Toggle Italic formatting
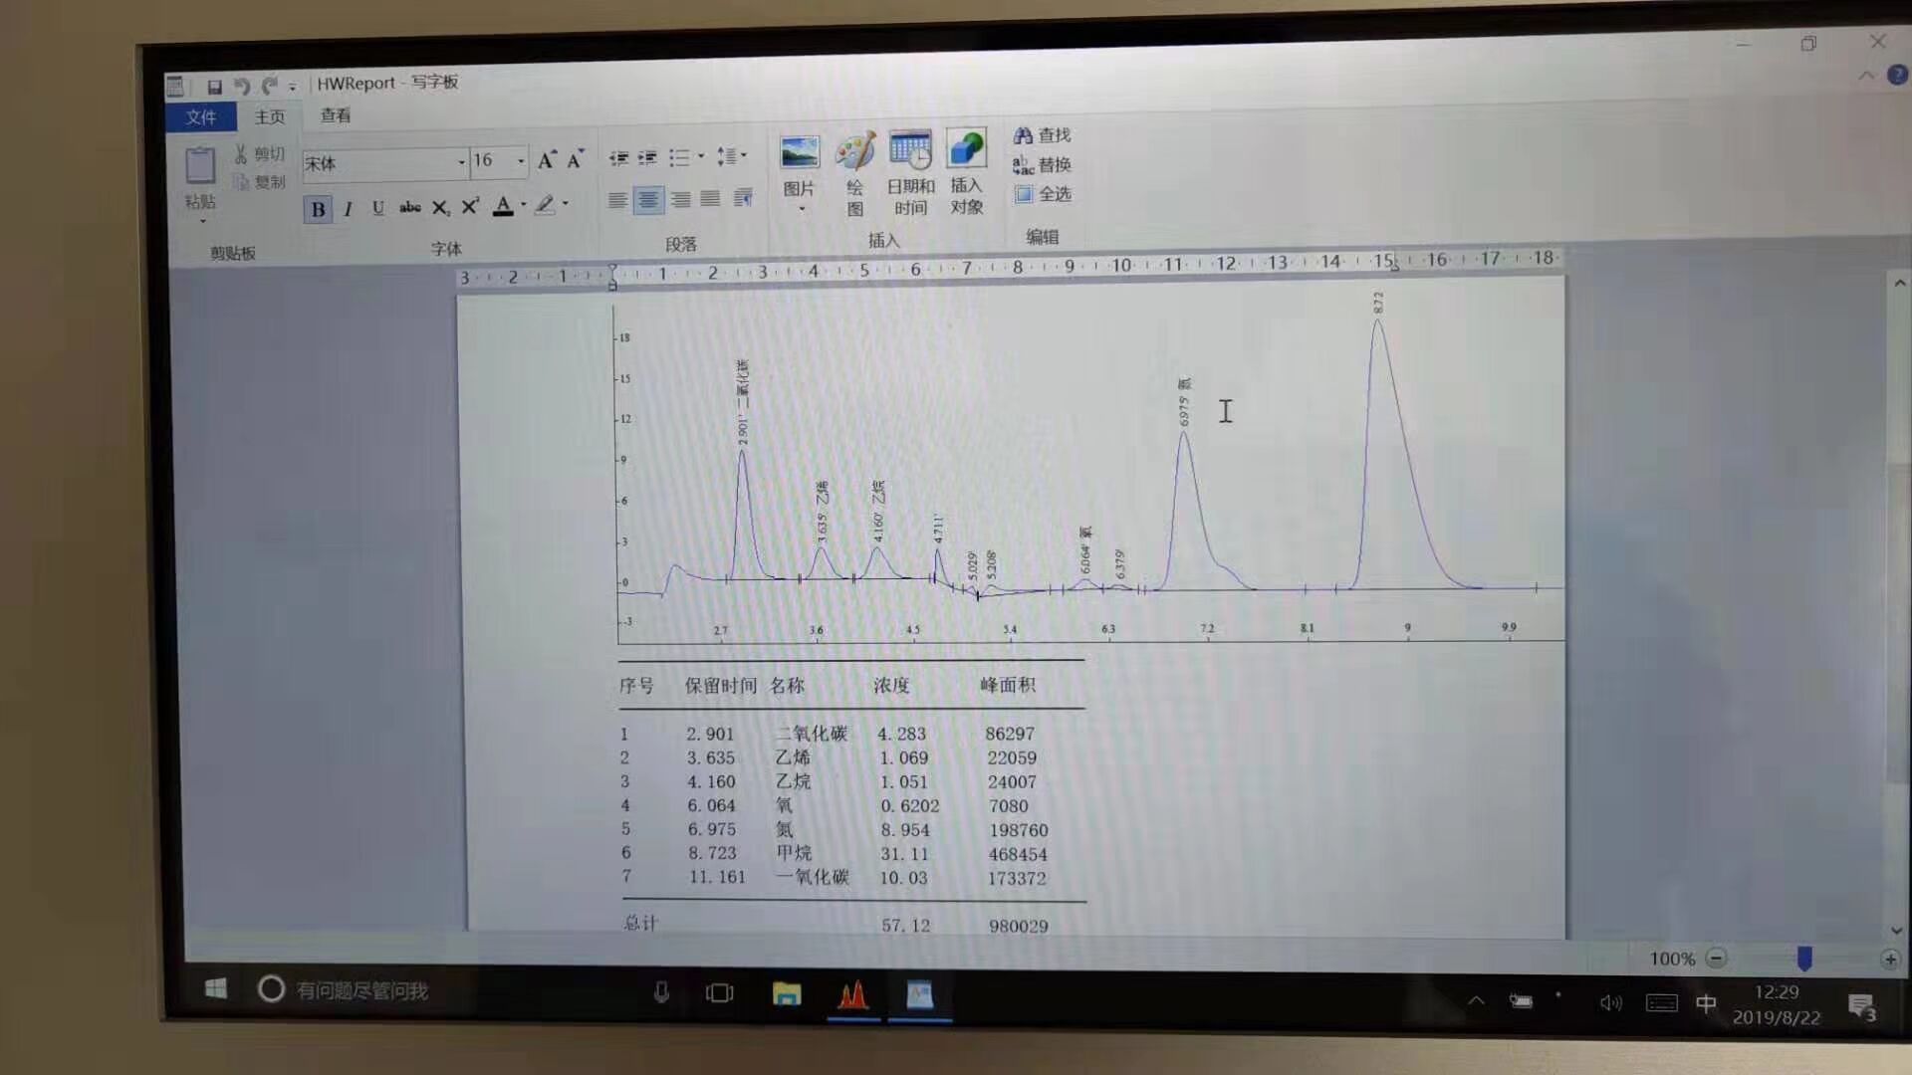 click(348, 209)
